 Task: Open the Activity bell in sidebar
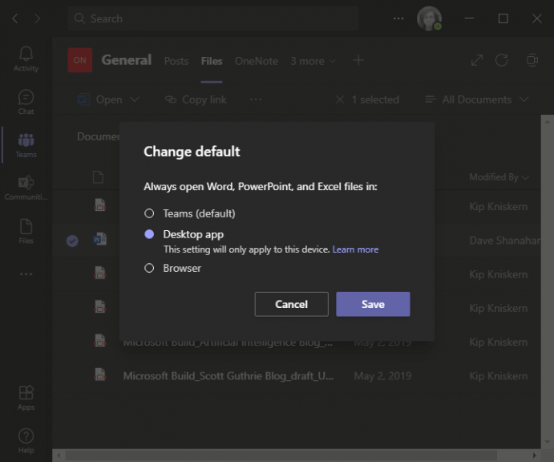(26, 59)
